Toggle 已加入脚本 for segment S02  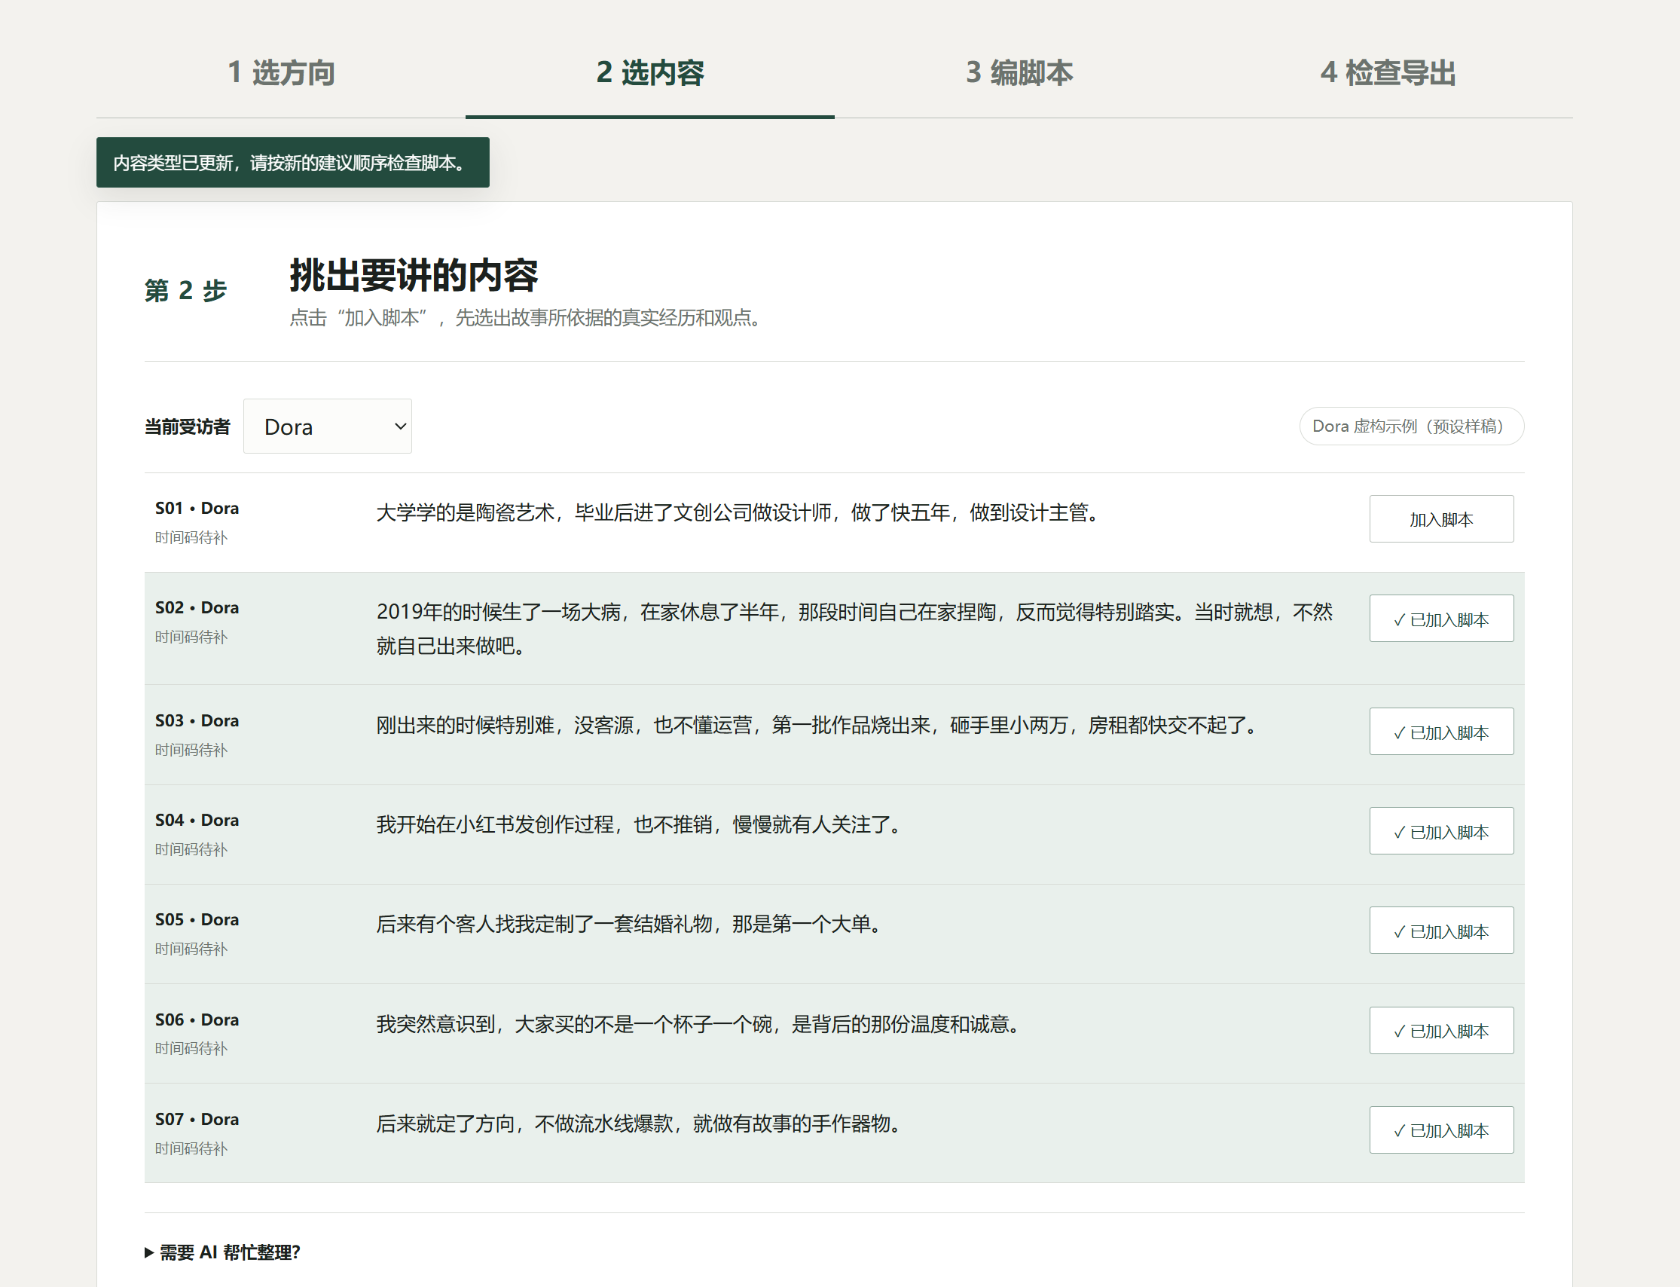click(1441, 619)
